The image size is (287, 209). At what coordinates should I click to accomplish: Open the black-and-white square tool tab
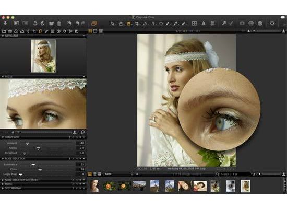(x=77, y=31)
